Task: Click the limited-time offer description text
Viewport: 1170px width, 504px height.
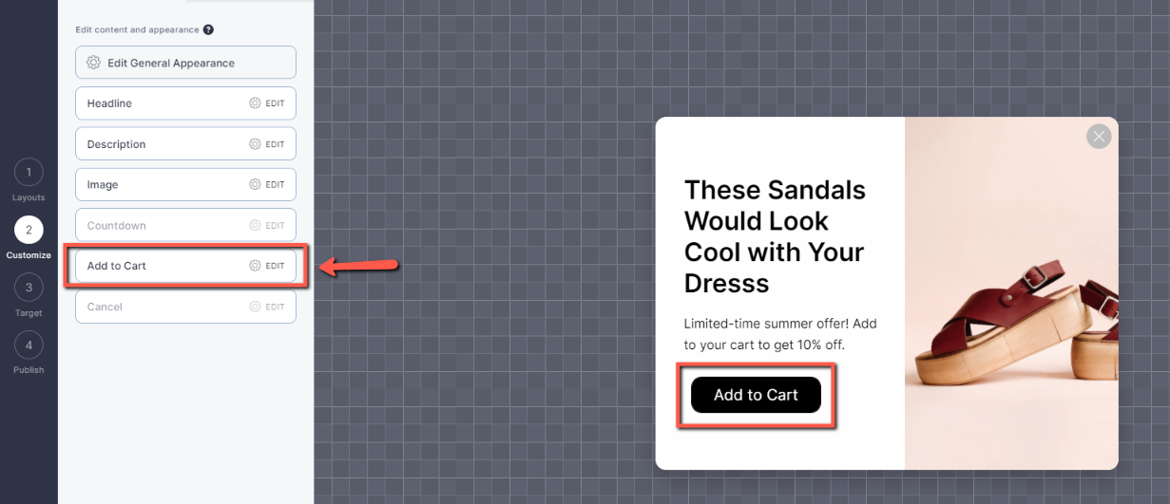Action: (x=780, y=334)
